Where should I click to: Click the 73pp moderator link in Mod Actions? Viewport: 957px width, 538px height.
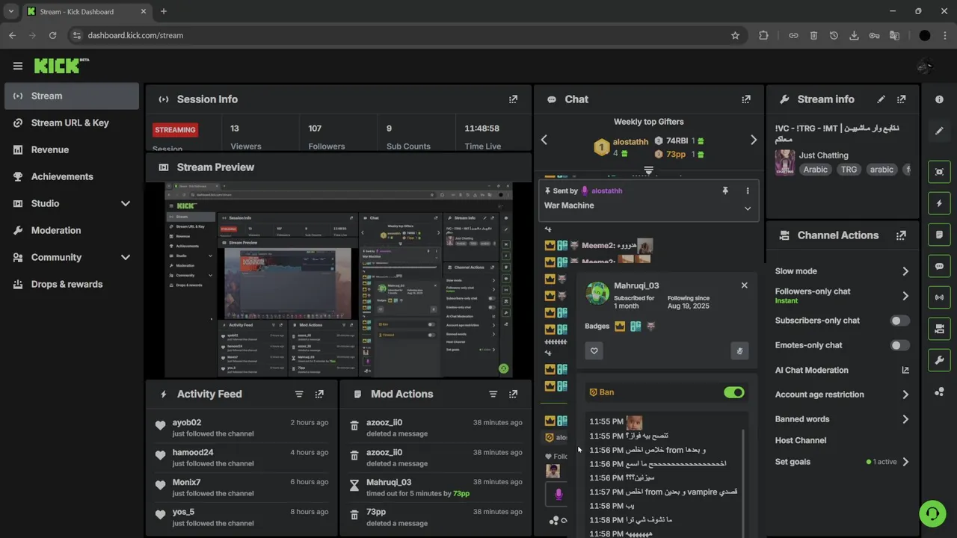pyautogui.click(x=461, y=493)
